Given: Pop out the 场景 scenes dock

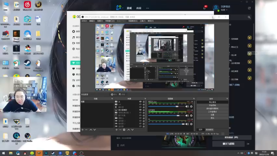Looking at the screenshot, I should click(112, 99).
